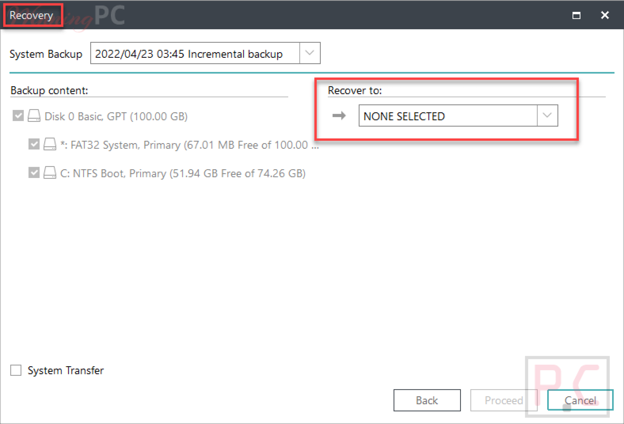Viewport: 624px width, 424px height.
Task: Select Disk 0 Basic, GPT (100.00 GB) row
Action: click(x=100, y=116)
